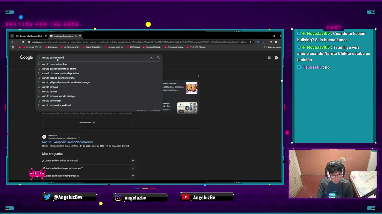The image size is (382, 214).
Task: Open 'Naruto - Wikipedia, la enciclopedia libre'
Action: pos(67,142)
